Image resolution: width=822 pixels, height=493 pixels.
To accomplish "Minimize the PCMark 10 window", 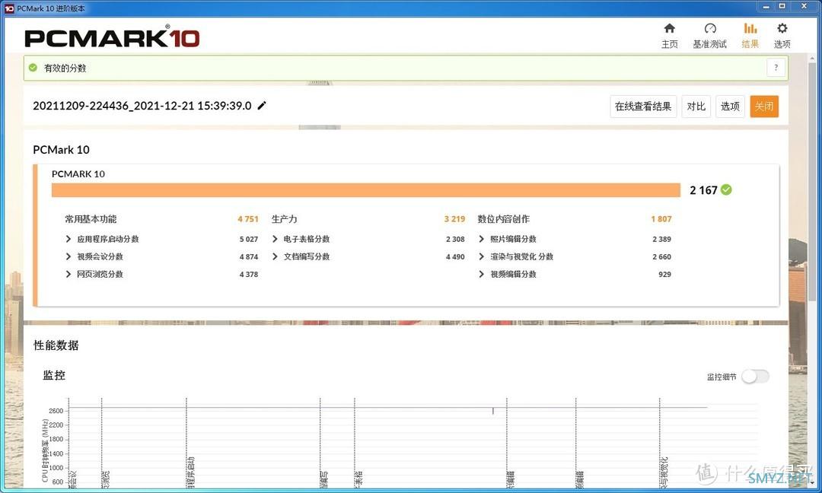I will tap(766, 7).
